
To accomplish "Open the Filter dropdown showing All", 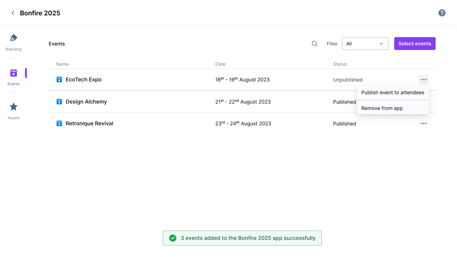I will [365, 44].
